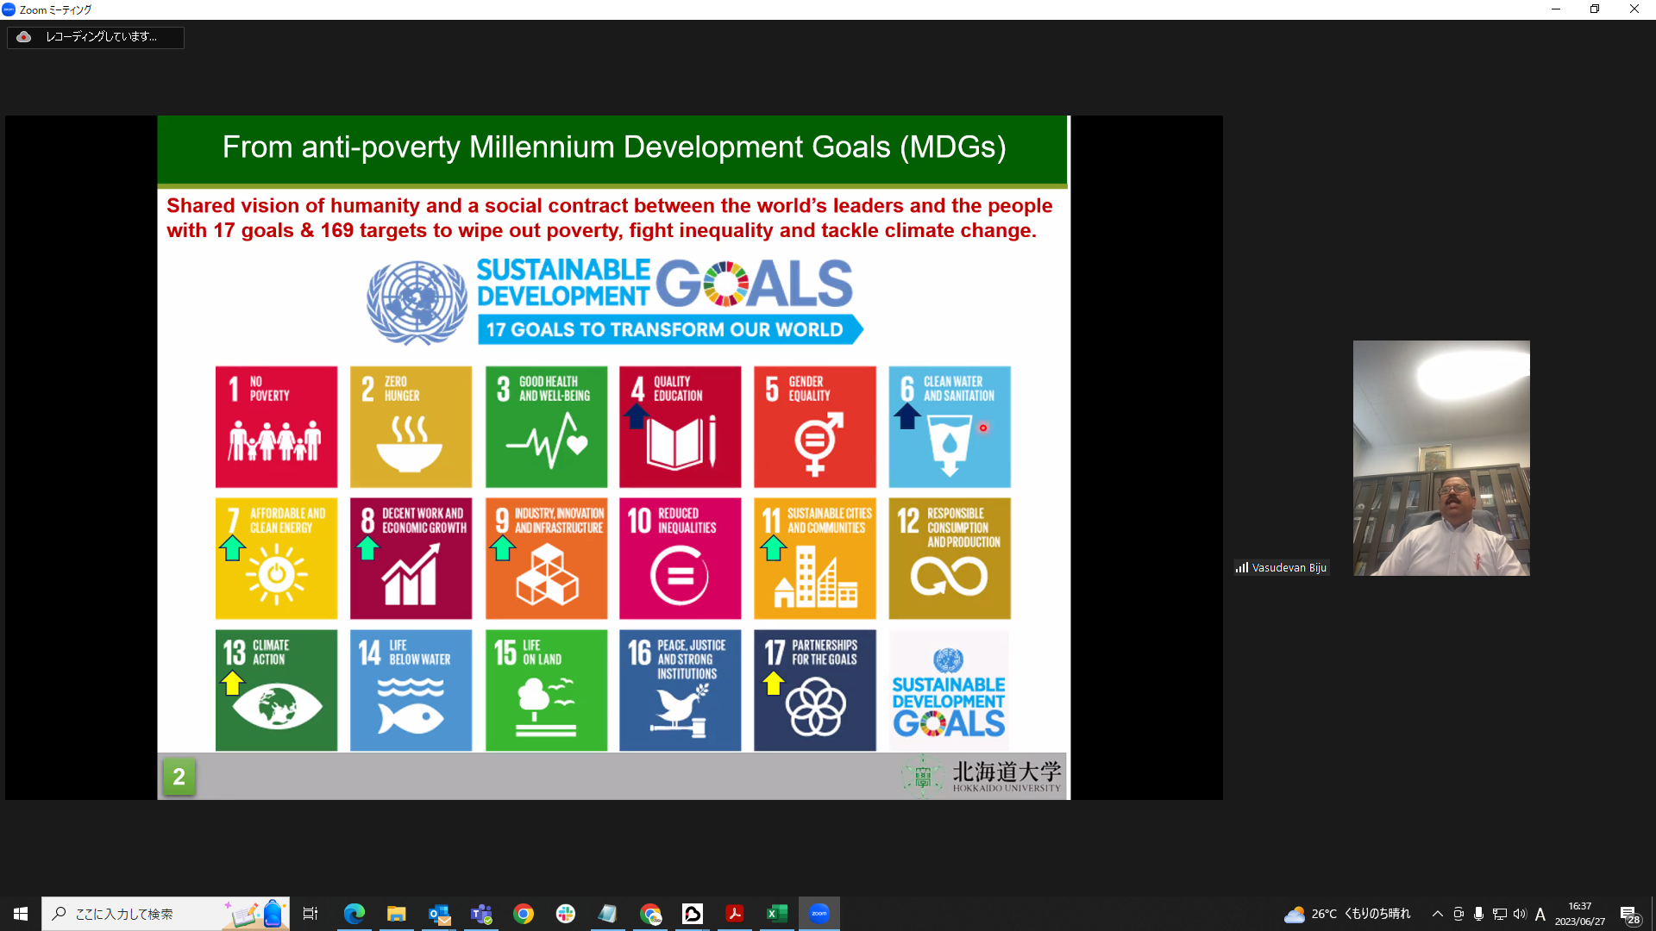Open Outlook from the taskbar
This screenshot has height=931, width=1656.
(439, 914)
